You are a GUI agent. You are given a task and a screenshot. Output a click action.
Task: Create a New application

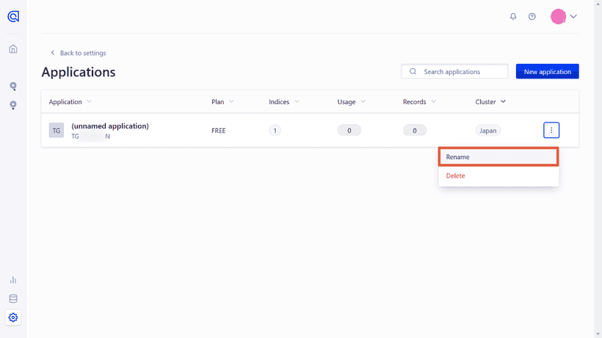(x=547, y=71)
